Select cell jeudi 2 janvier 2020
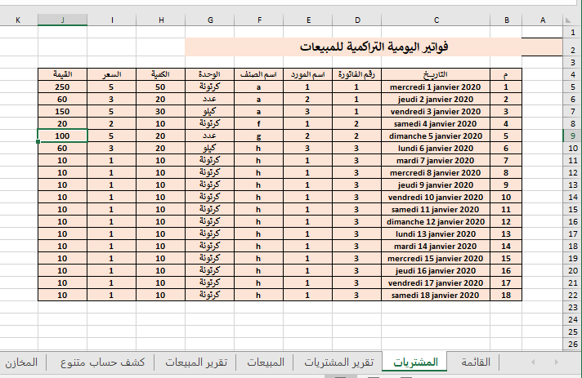582x378 pixels. pos(436,100)
